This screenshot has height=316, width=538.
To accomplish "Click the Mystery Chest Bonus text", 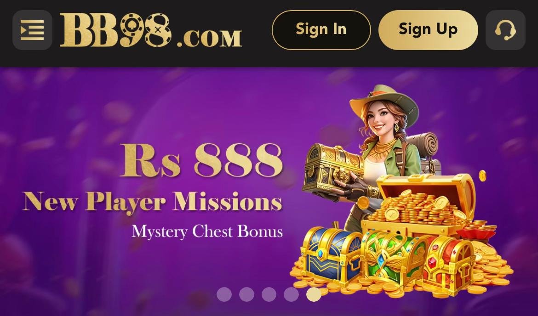I will point(207,231).
